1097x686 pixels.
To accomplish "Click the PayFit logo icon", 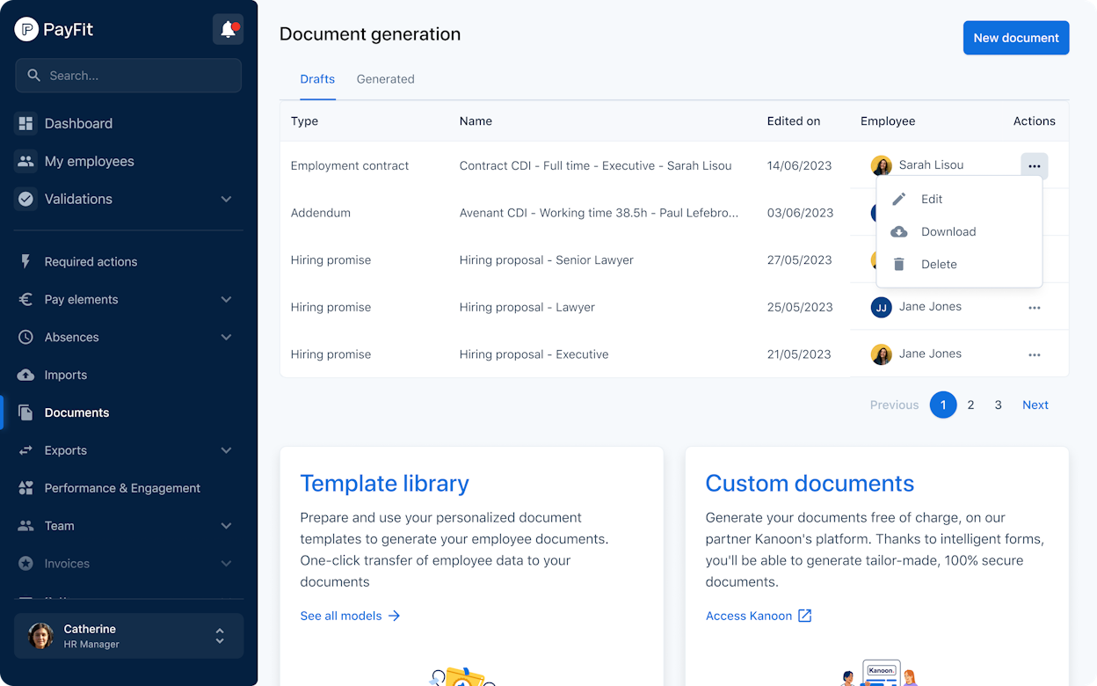I will pyautogui.click(x=26, y=29).
